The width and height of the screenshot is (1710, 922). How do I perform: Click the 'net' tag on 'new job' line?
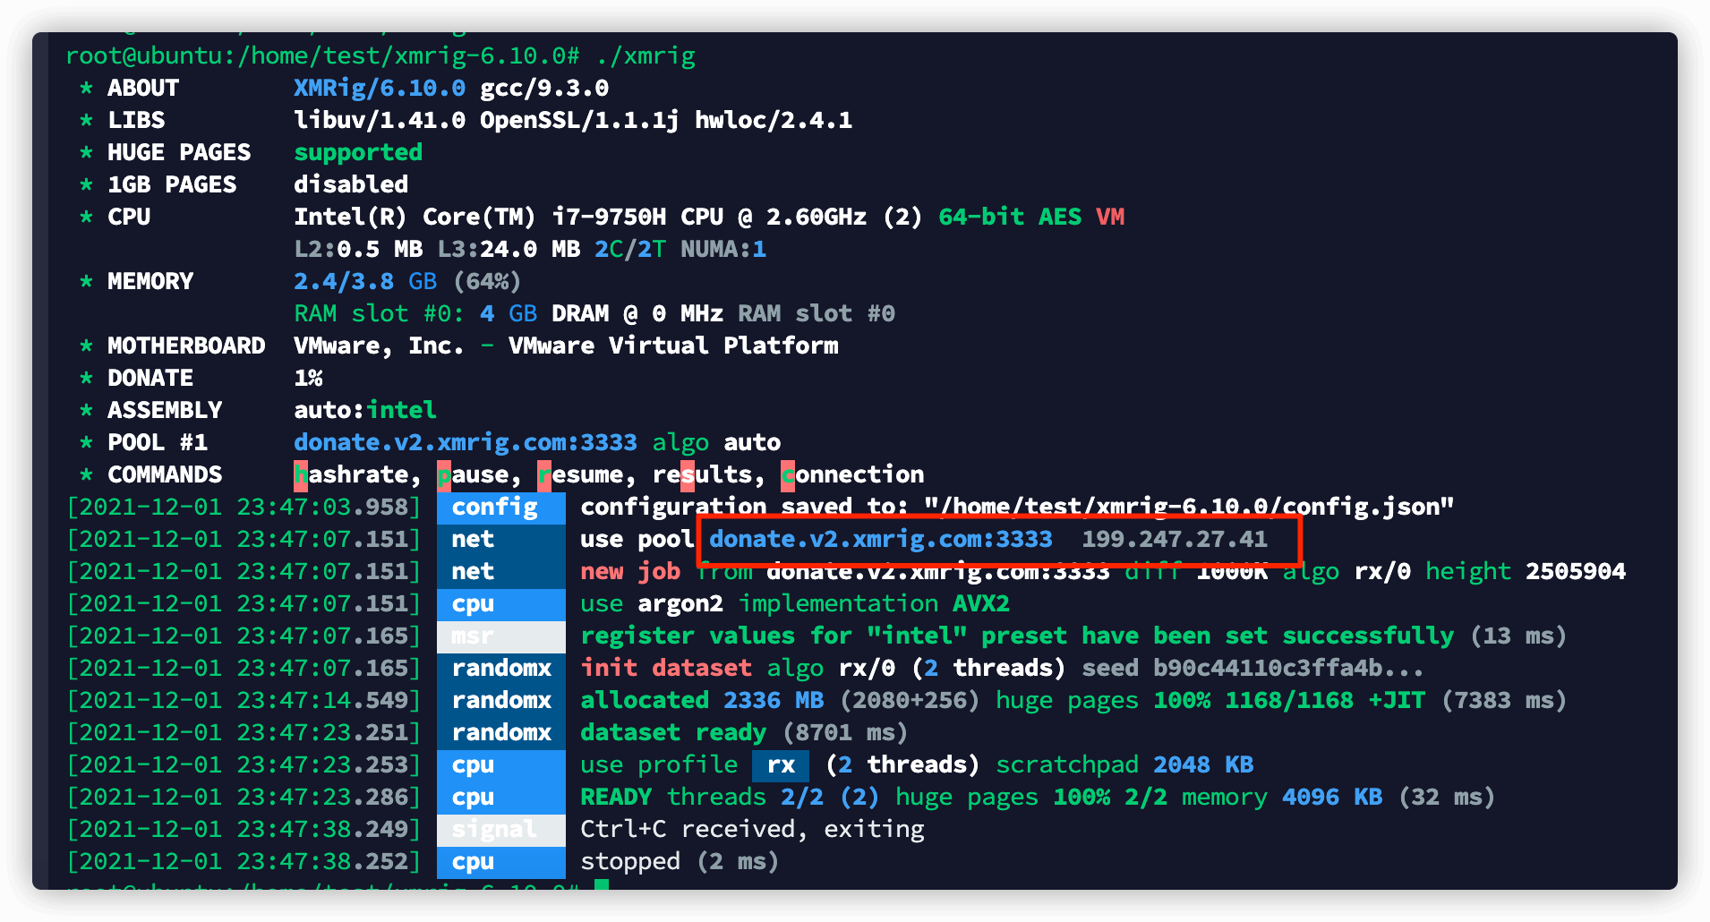pos(501,571)
